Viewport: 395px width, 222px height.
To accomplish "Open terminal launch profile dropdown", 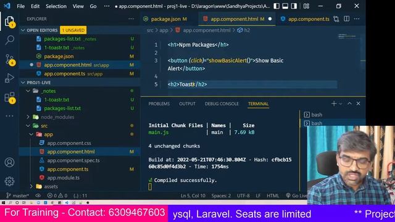I will tap(341, 104).
